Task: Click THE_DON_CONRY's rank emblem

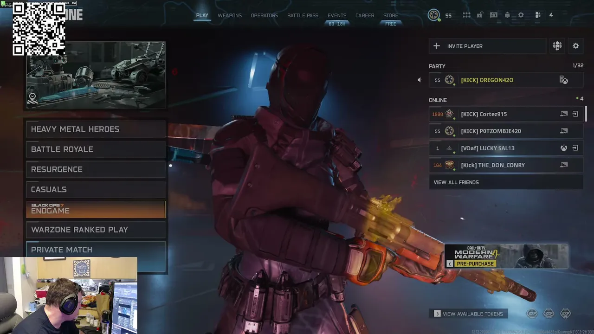Action: click(449, 165)
